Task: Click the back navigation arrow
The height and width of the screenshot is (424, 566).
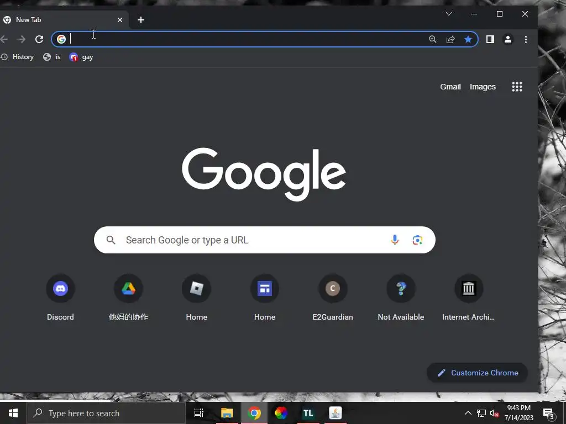Action: pos(4,39)
